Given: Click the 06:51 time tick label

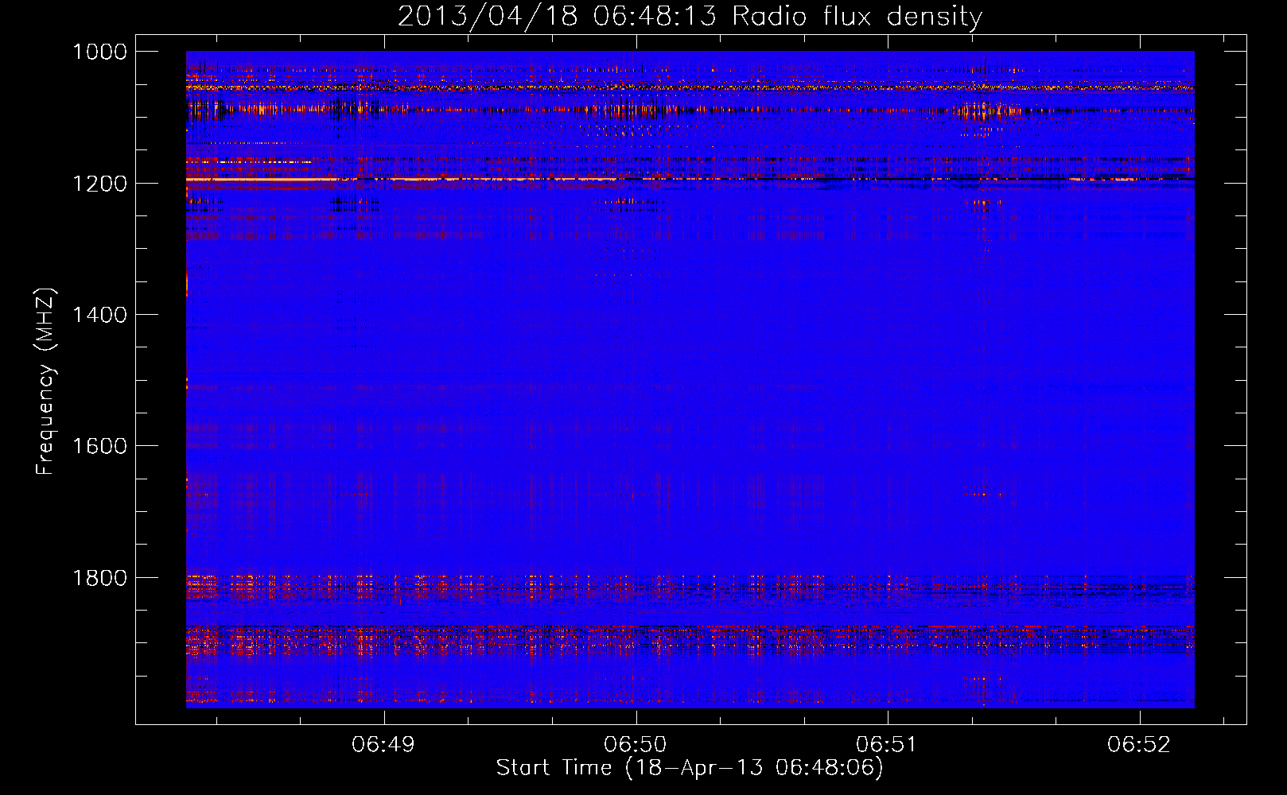Looking at the screenshot, I should (887, 744).
